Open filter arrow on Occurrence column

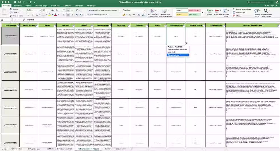coord(128,26)
